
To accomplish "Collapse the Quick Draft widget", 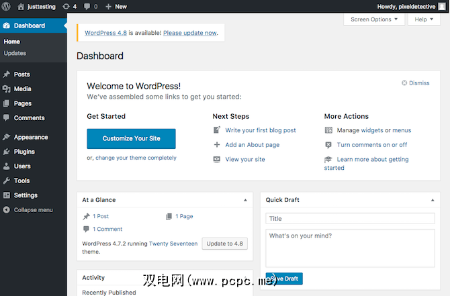I will pyautogui.click(x=433, y=200).
